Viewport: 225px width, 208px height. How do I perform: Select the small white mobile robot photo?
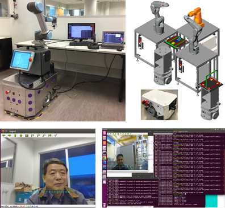(x=159, y=105)
